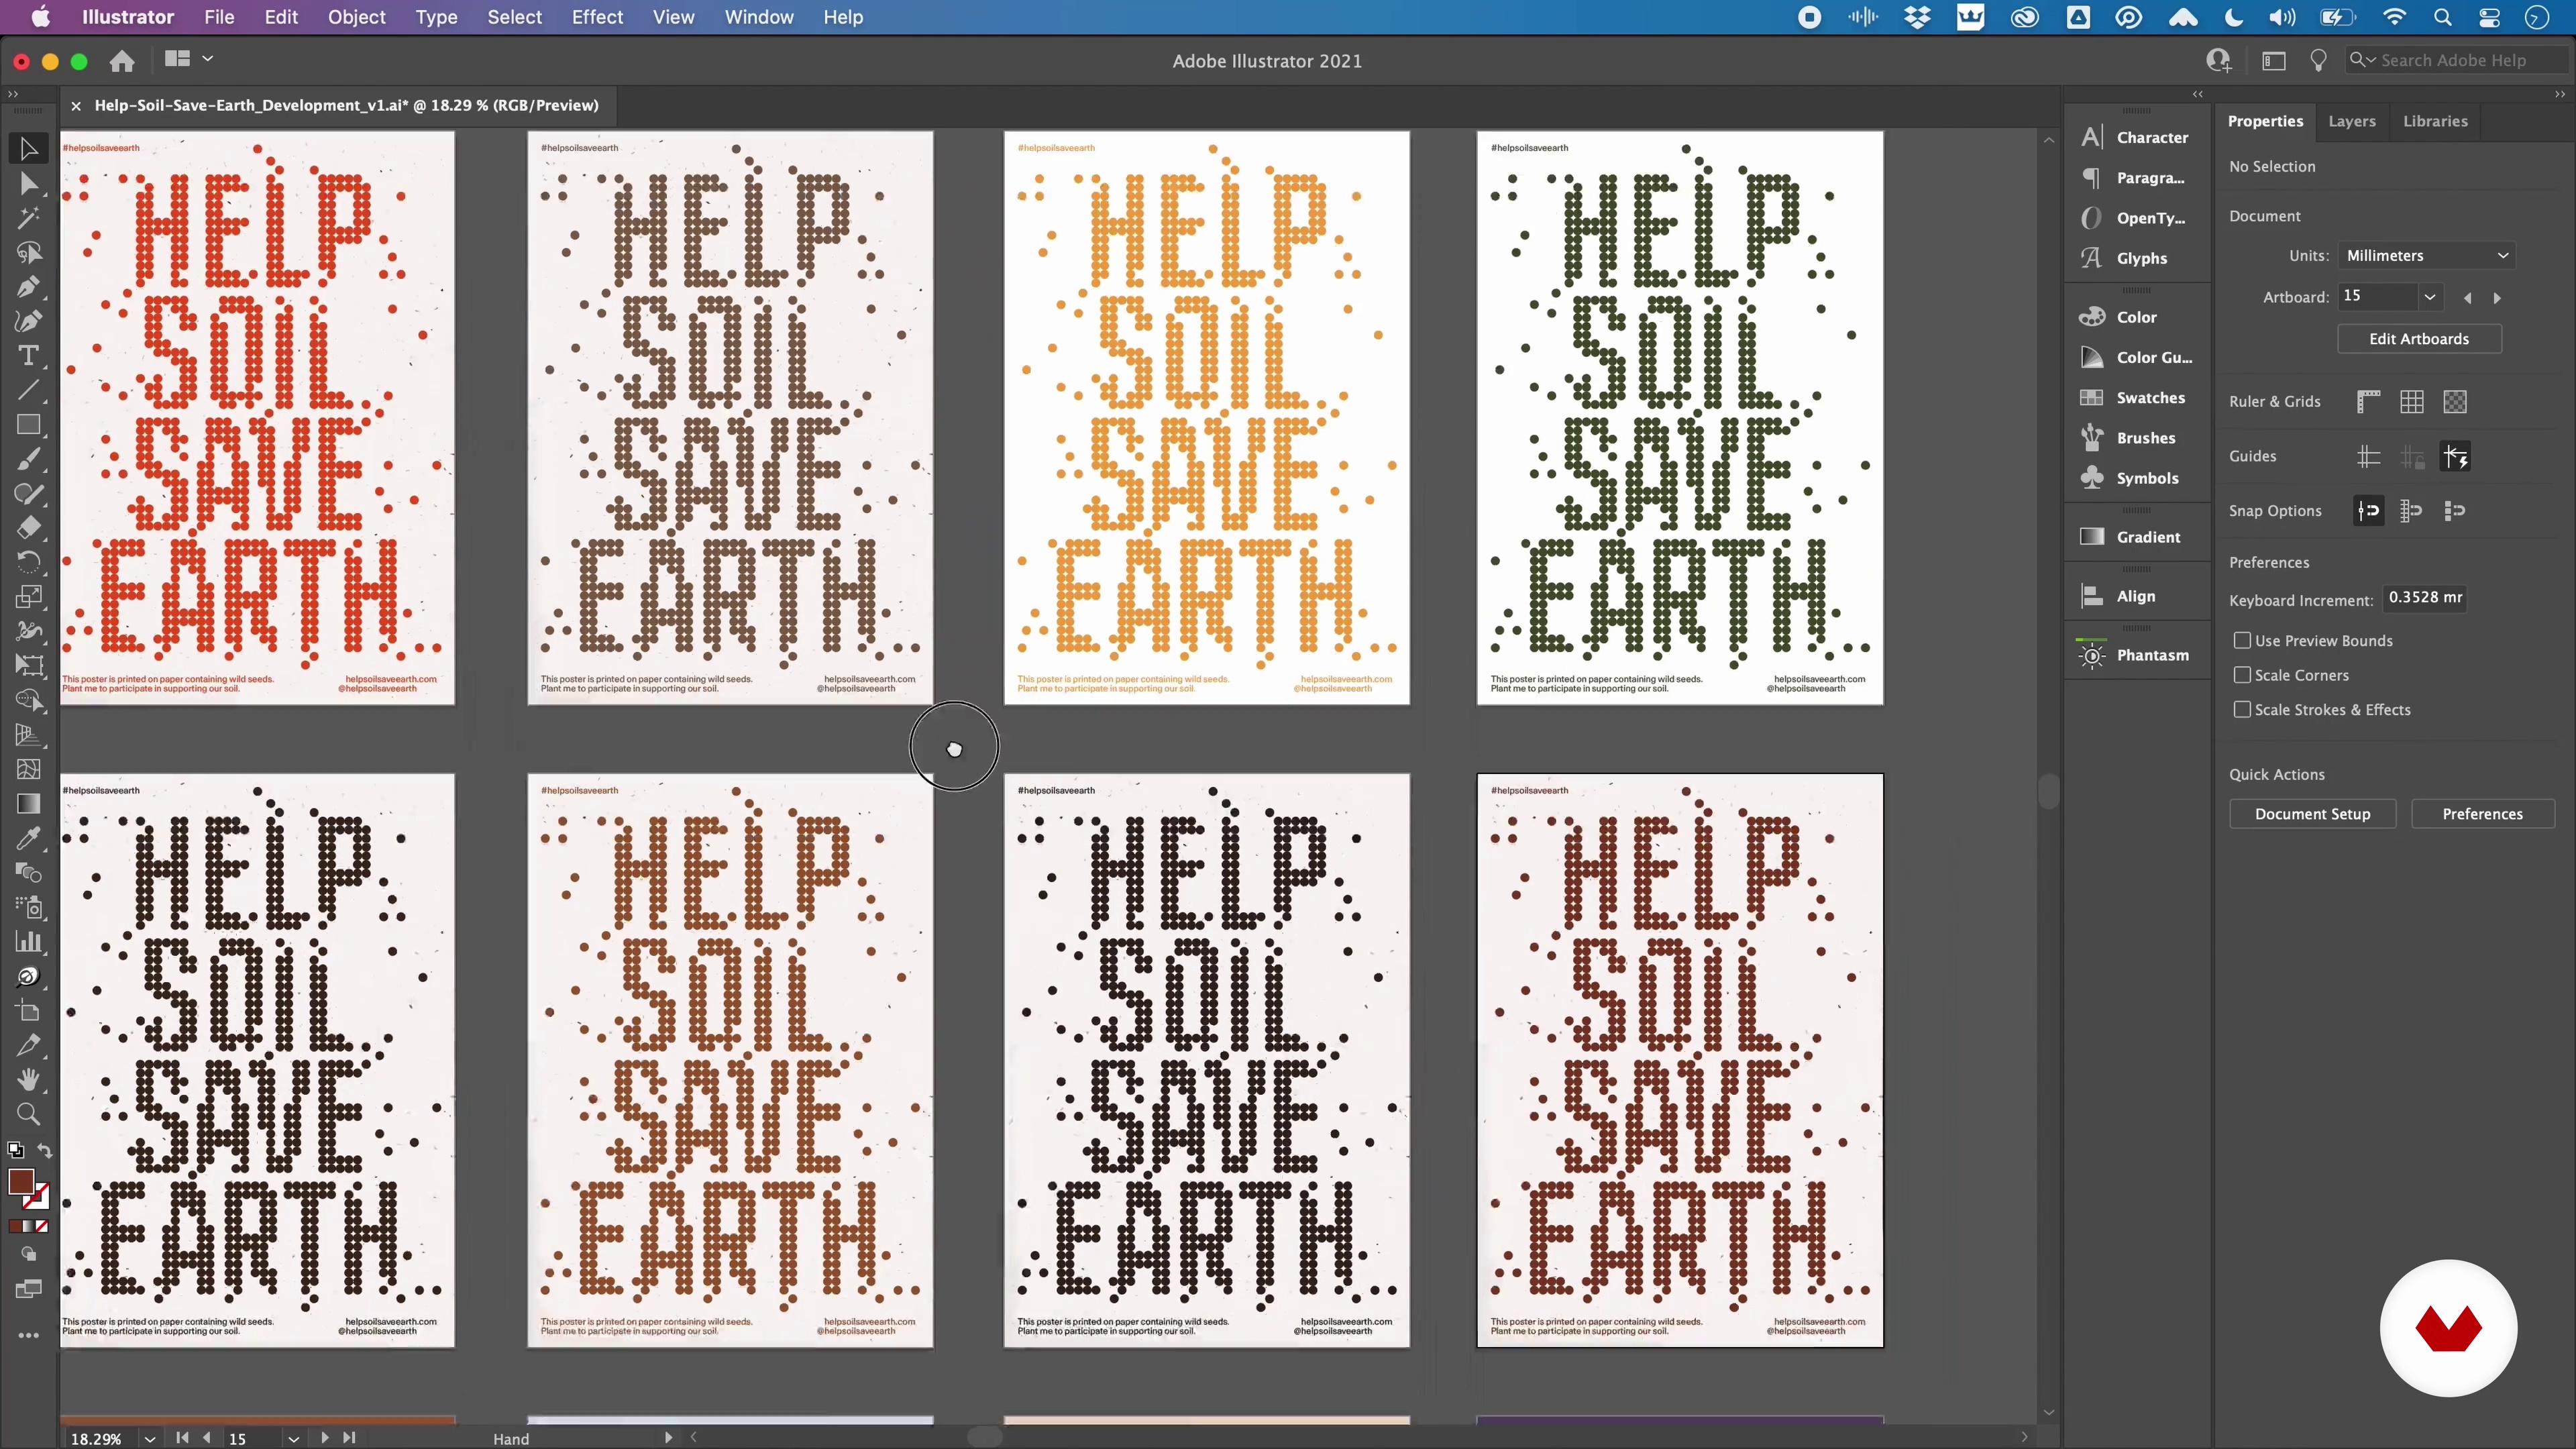Enable Use Preview Bounds checkbox
The image size is (2576, 1449).
tap(2242, 640)
